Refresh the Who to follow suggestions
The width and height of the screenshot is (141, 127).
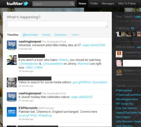click(139, 47)
